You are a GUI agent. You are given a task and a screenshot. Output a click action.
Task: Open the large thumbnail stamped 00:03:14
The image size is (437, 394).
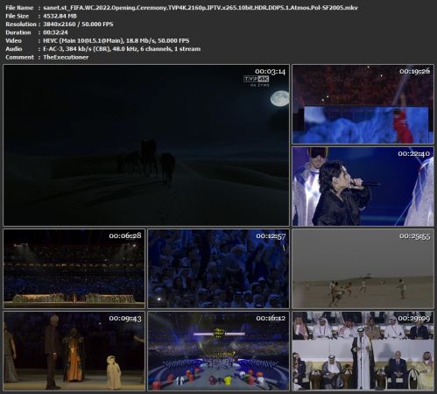(x=146, y=145)
